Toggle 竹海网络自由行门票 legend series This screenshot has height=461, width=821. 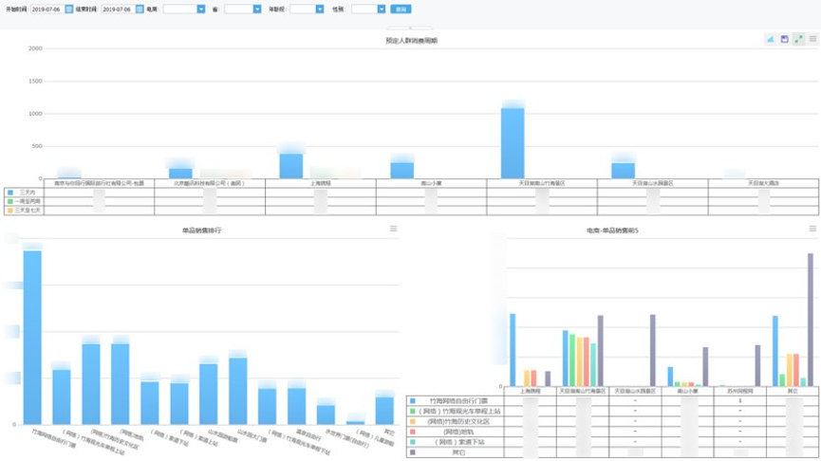click(x=454, y=401)
